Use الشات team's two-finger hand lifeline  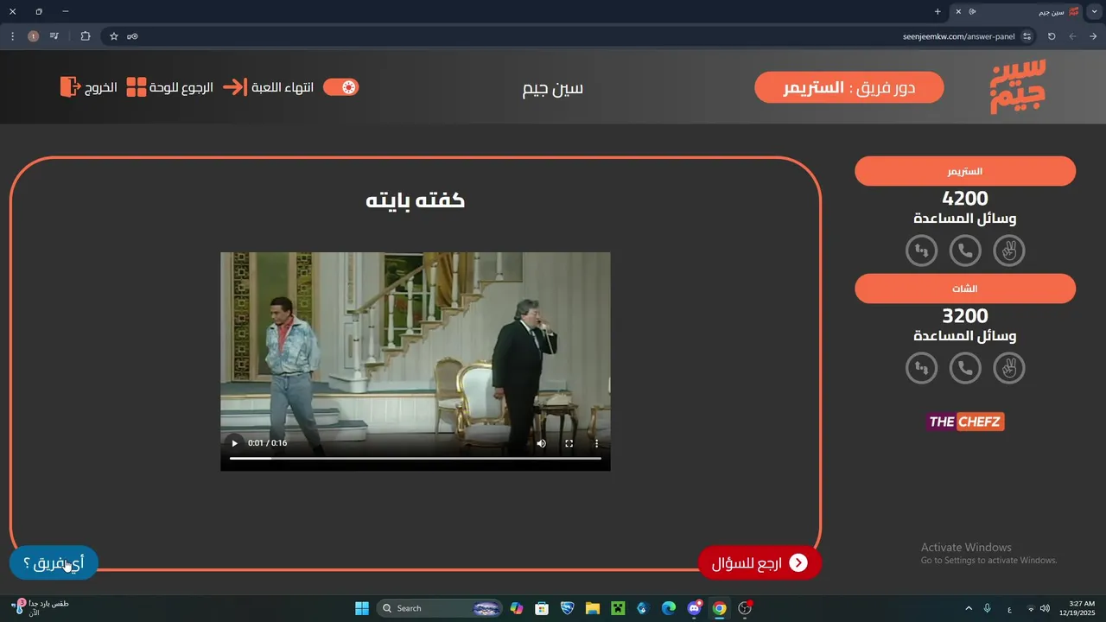[x=1008, y=369]
